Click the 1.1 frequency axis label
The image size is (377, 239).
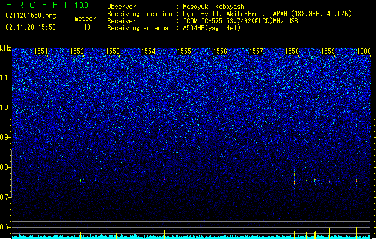point(5,78)
